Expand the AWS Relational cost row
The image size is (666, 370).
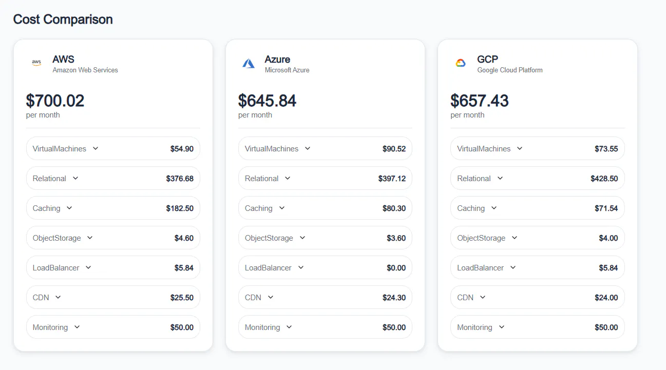[x=113, y=178]
